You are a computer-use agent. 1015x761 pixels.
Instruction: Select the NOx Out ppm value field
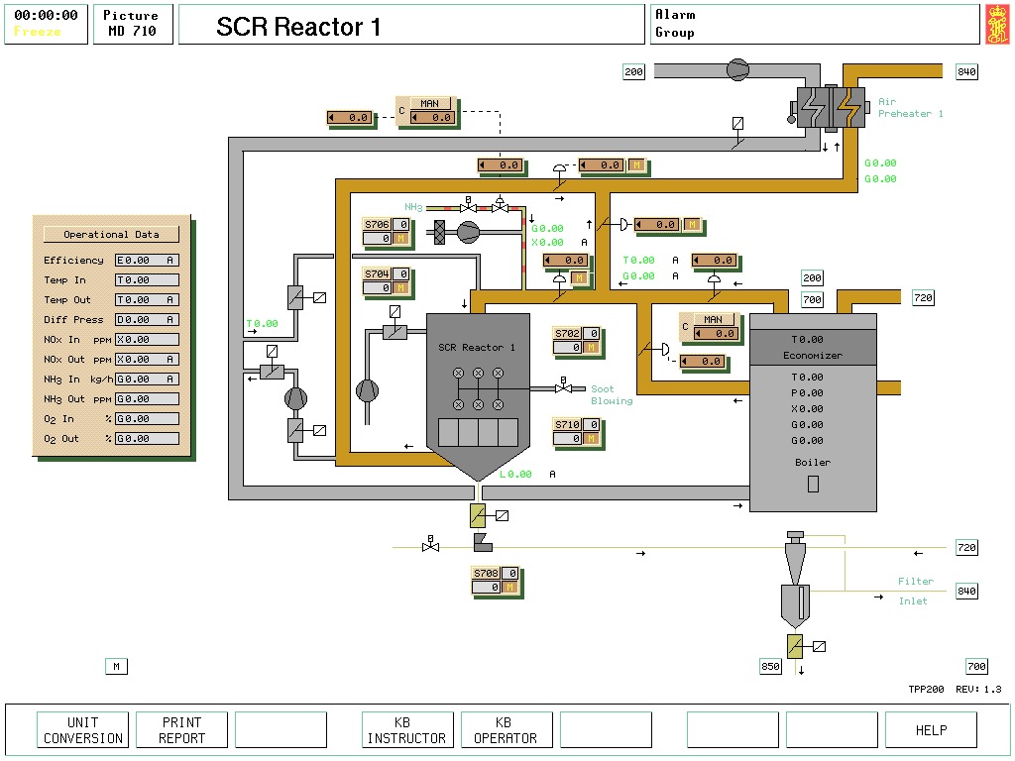[147, 359]
